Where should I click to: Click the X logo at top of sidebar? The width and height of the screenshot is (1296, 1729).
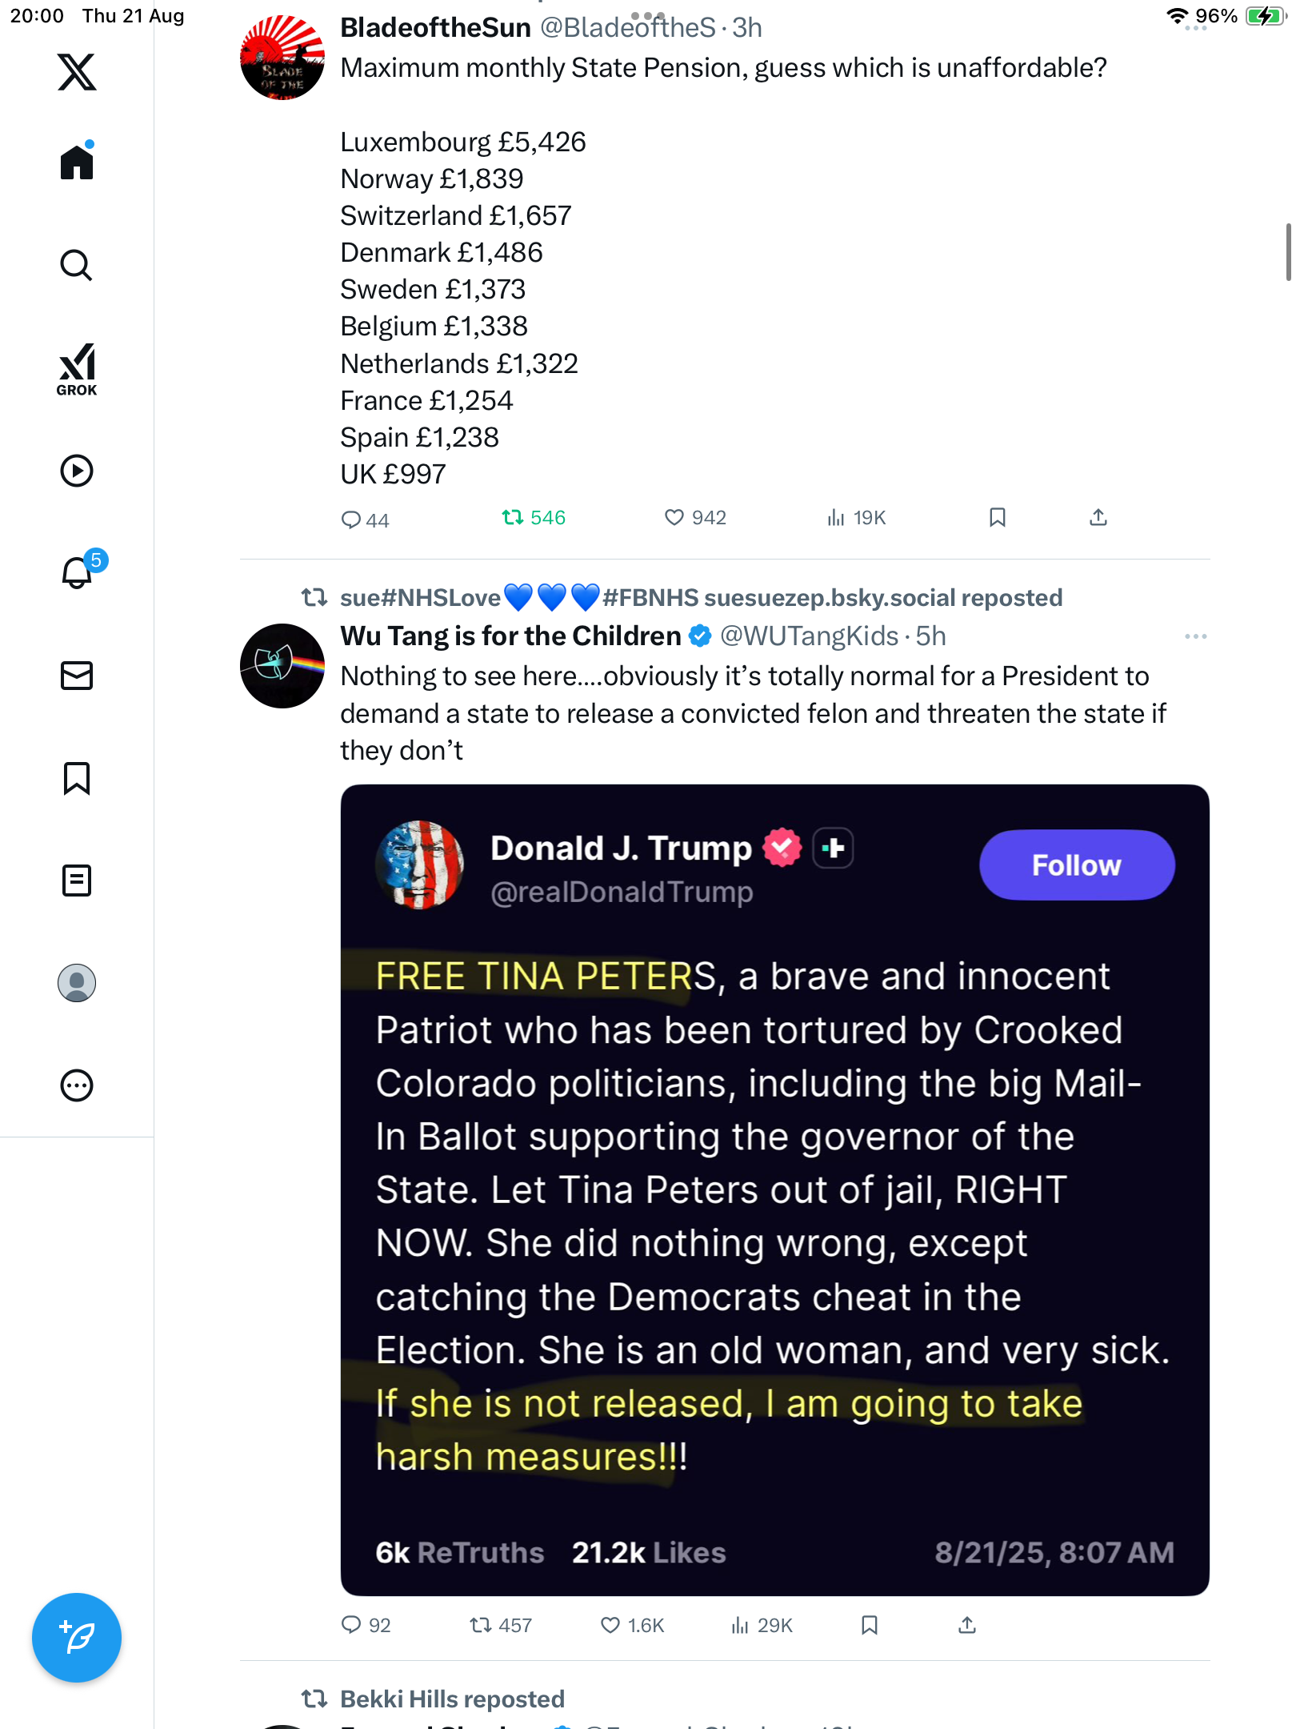(77, 72)
